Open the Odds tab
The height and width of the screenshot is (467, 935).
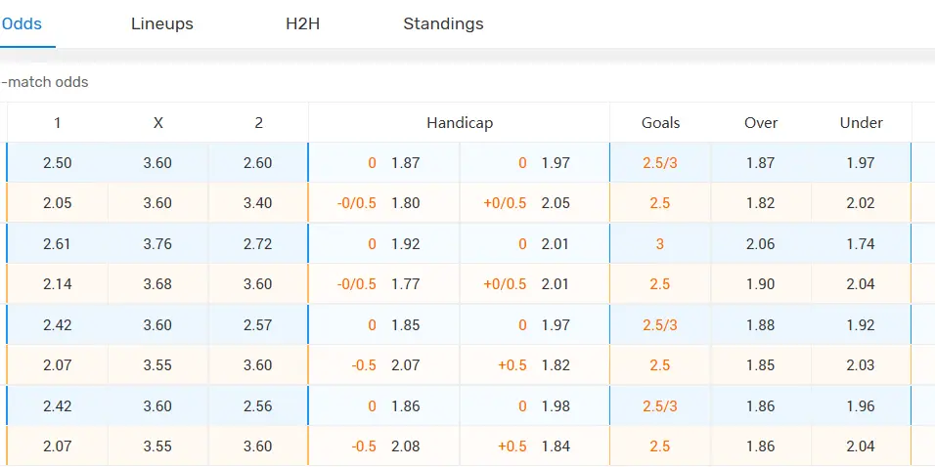coord(22,23)
